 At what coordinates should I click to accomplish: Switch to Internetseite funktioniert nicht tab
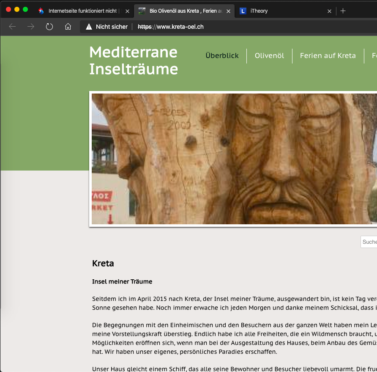click(80, 11)
